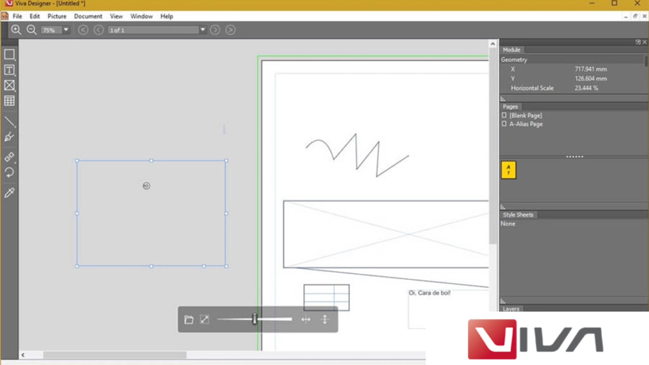This screenshot has height=365, width=649.
Task: Adjust the image scale slider handle
Action: (x=254, y=319)
